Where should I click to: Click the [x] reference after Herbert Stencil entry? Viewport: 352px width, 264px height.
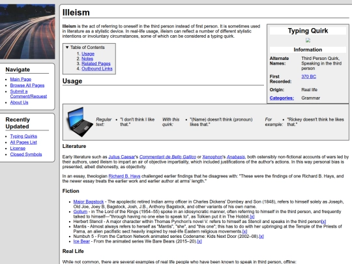coord(323,222)
